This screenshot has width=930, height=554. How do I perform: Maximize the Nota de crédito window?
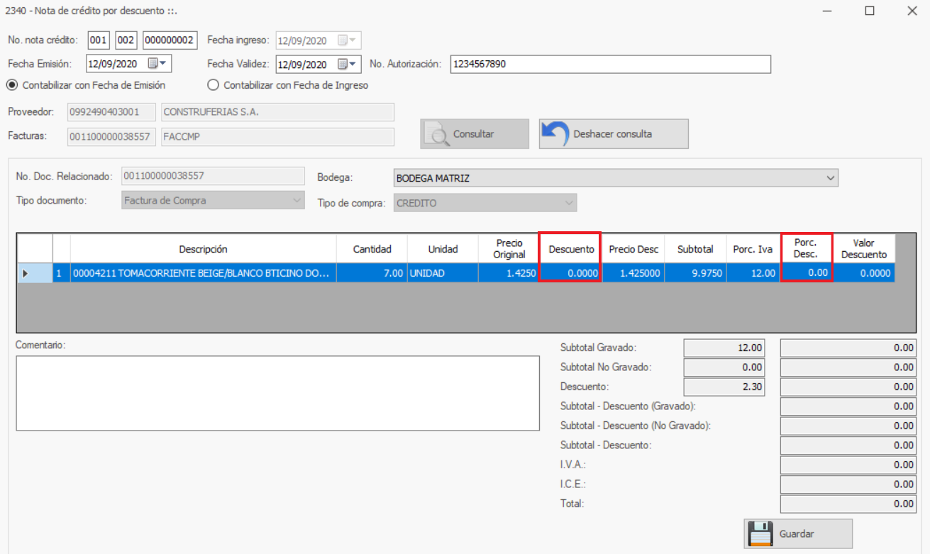coord(869,11)
